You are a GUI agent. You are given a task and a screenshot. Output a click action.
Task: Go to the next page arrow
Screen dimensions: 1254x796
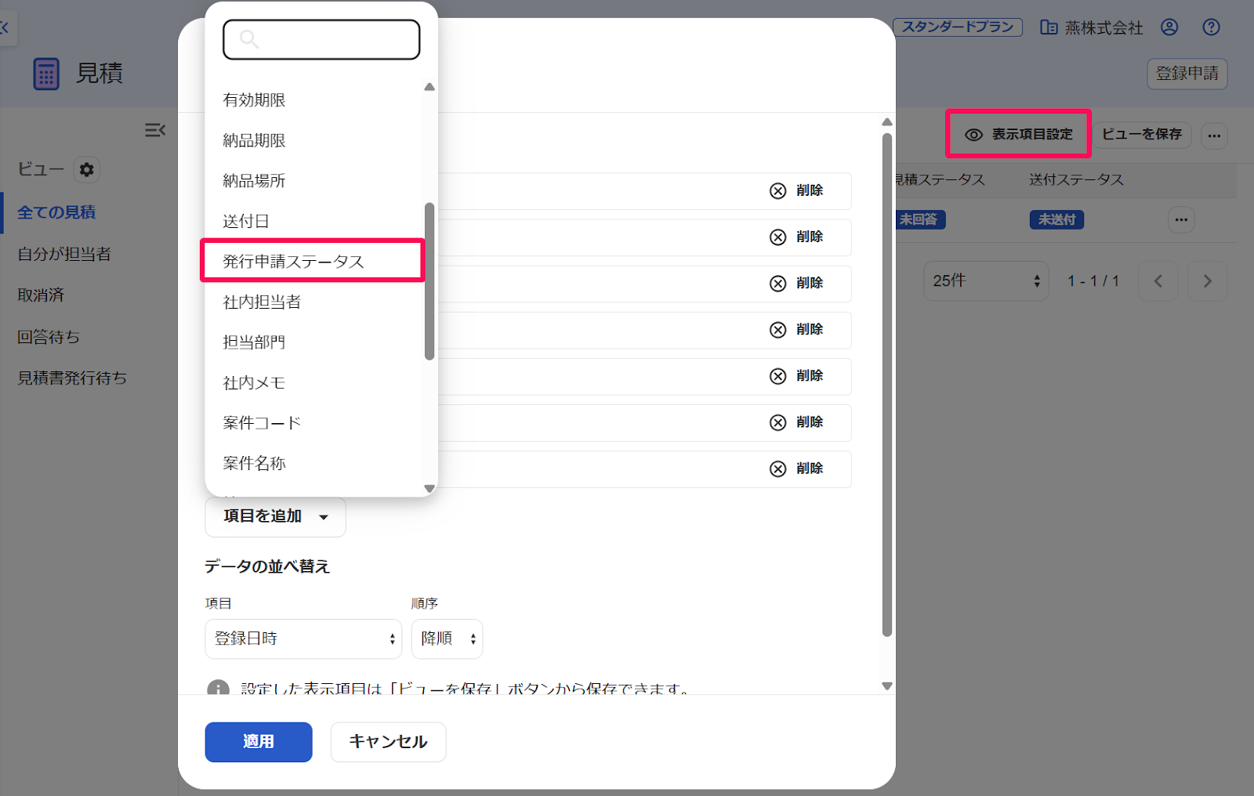[1207, 281]
